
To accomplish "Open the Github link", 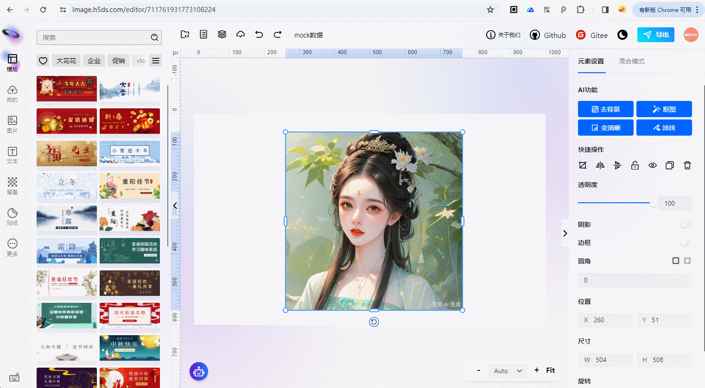I will coord(548,35).
